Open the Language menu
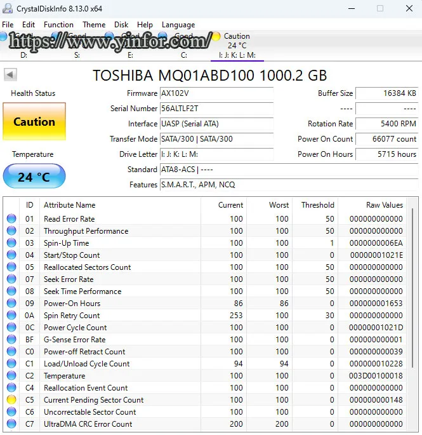 pyautogui.click(x=178, y=25)
